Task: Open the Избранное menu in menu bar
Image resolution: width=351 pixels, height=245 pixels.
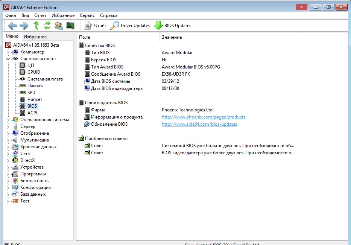Action: click(x=63, y=15)
